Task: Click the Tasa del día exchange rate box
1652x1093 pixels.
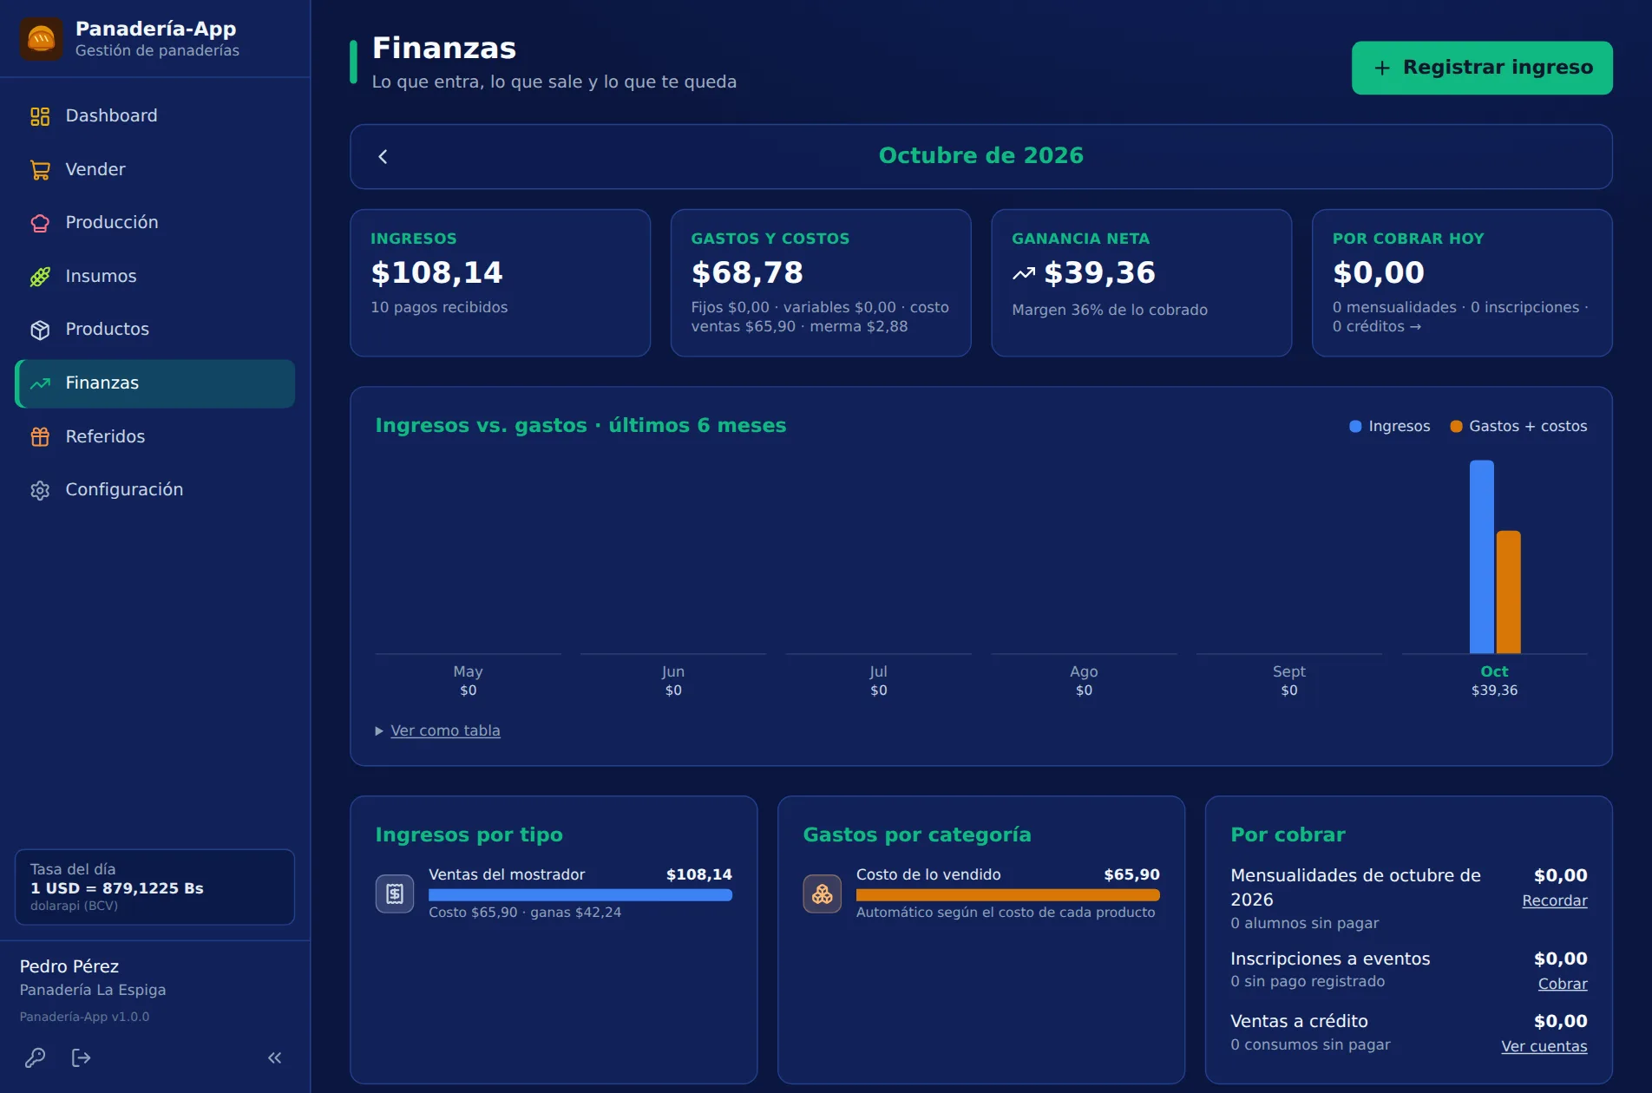Action: pos(154,887)
